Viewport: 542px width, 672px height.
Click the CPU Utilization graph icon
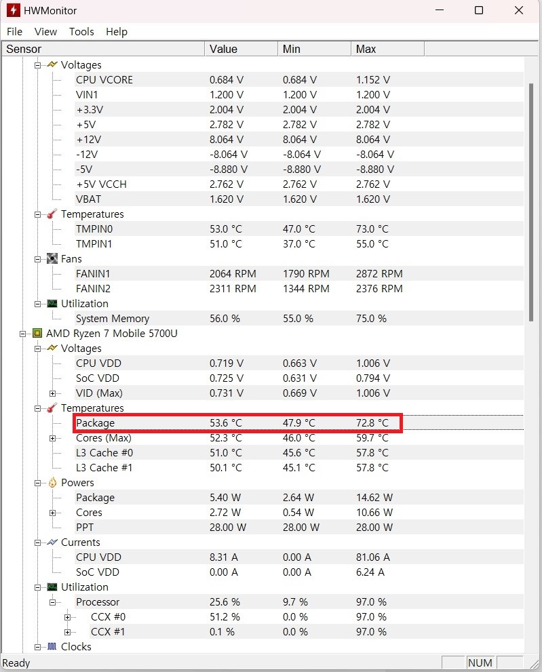click(x=52, y=587)
